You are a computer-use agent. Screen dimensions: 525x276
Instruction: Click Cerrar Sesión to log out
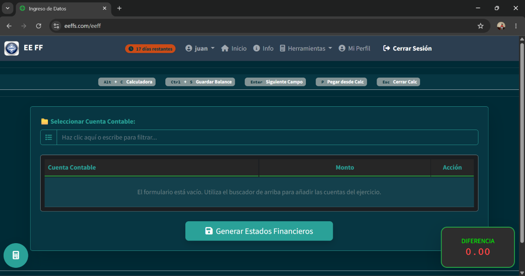click(x=407, y=48)
